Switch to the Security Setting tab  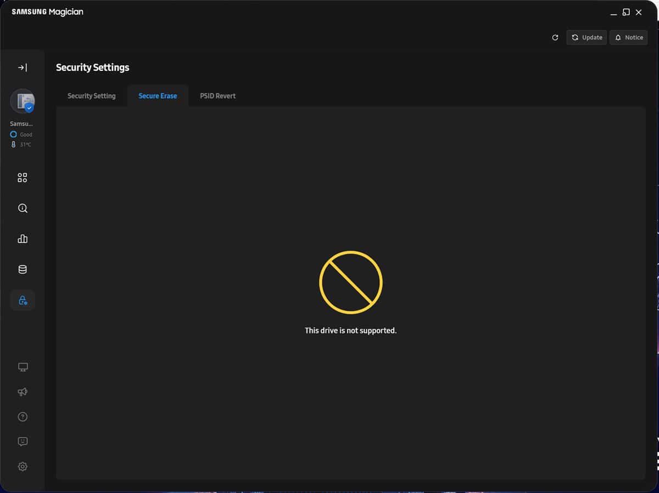pos(91,96)
